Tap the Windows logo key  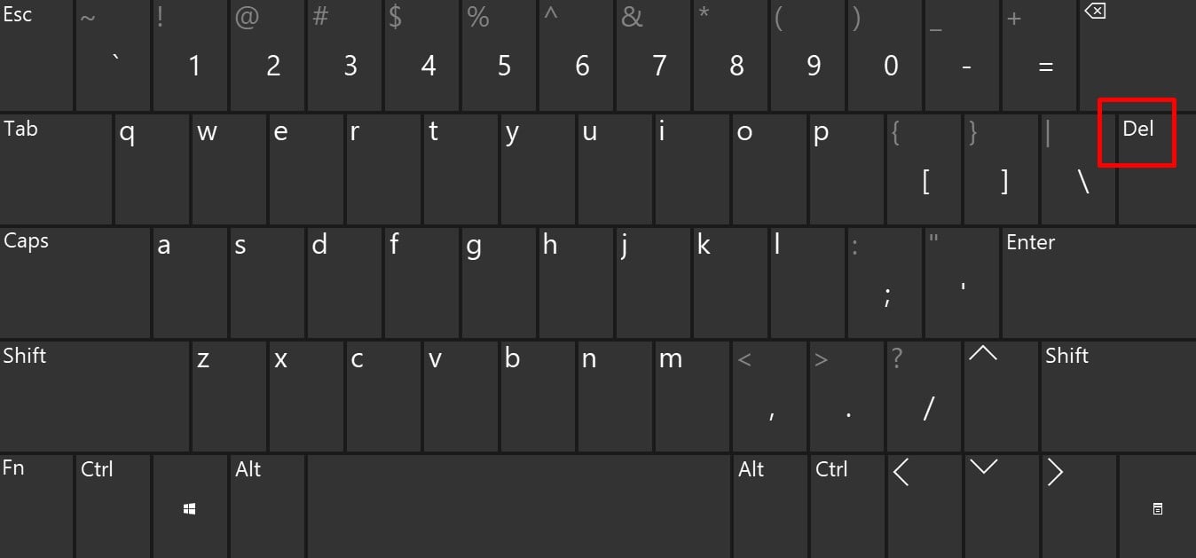(190, 508)
